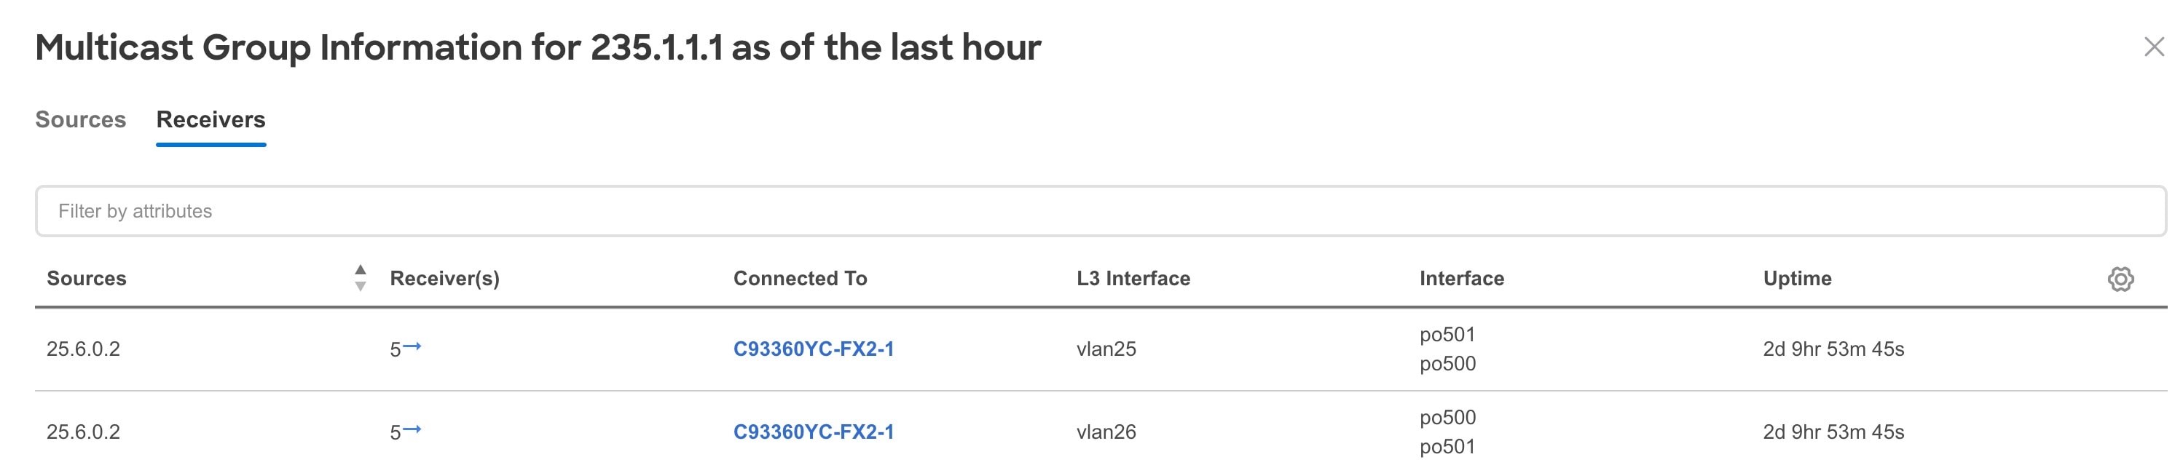This screenshot has height=473, width=2175.
Task: Open C93360YC-FX2-1 link in vlan26 row
Action: click(x=813, y=432)
